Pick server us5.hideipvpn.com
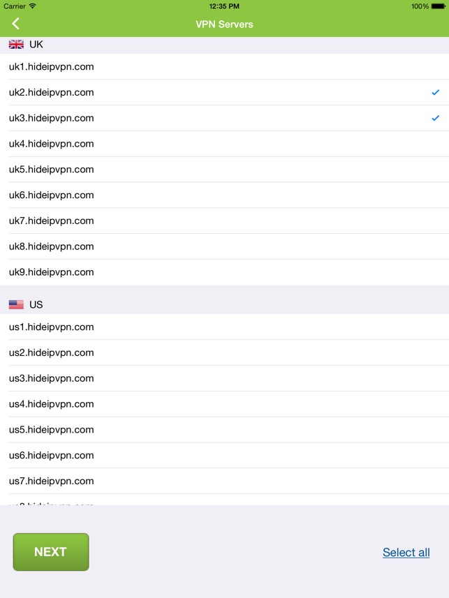 coord(52,430)
